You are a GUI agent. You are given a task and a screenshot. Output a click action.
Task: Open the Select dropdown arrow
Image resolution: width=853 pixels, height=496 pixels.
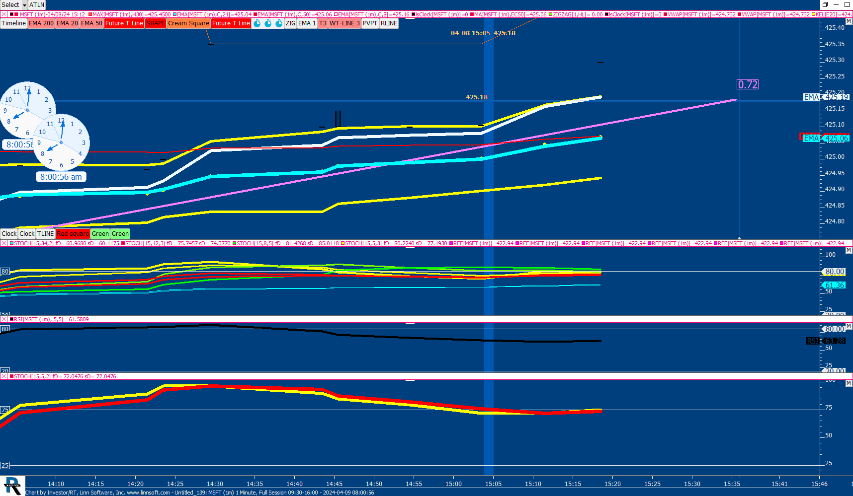[x=24, y=5]
